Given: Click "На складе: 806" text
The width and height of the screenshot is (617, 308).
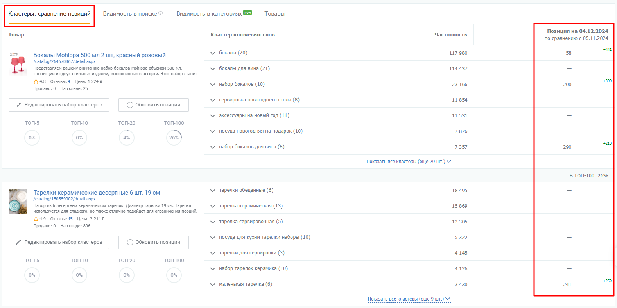Looking at the screenshot, I should (x=75, y=226).
